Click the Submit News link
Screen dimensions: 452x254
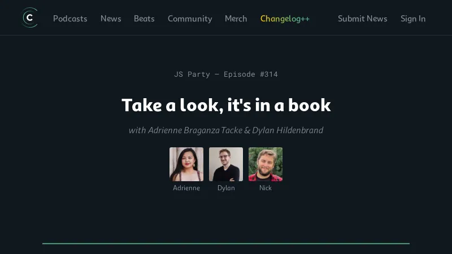[362, 19]
